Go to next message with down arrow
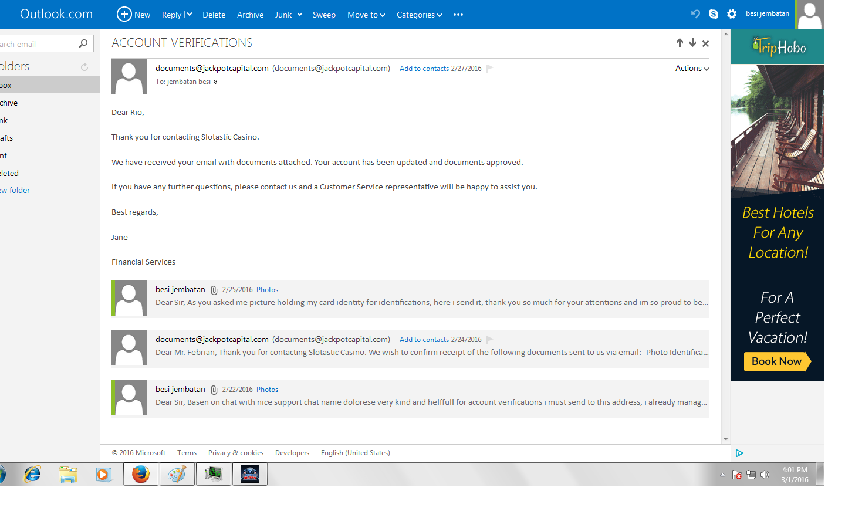Screen dimensions: 845x528 tap(692, 43)
